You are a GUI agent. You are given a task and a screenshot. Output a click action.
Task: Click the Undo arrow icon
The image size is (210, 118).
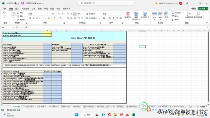coord(4,13)
